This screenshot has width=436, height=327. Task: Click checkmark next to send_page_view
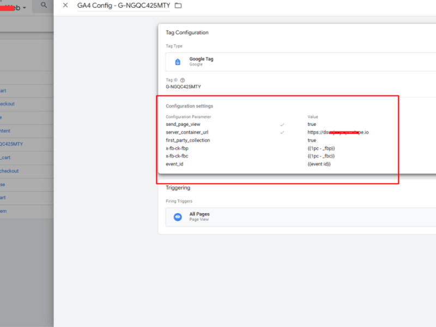coord(282,125)
